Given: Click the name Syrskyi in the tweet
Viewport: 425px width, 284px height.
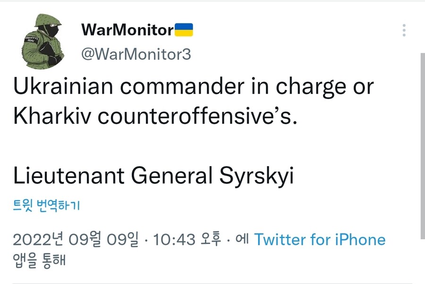Looking at the screenshot, I should click(257, 176).
